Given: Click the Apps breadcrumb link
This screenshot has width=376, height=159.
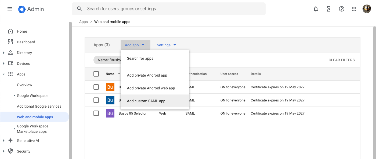Looking at the screenshot, I should [84, 22].
